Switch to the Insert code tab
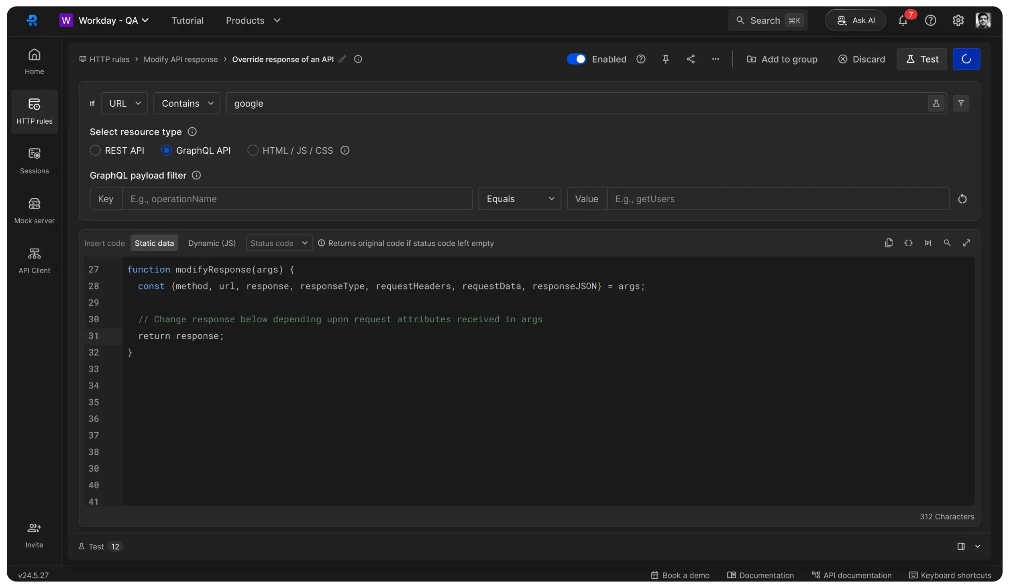1009x588 pixels. (x=104, y=242)
